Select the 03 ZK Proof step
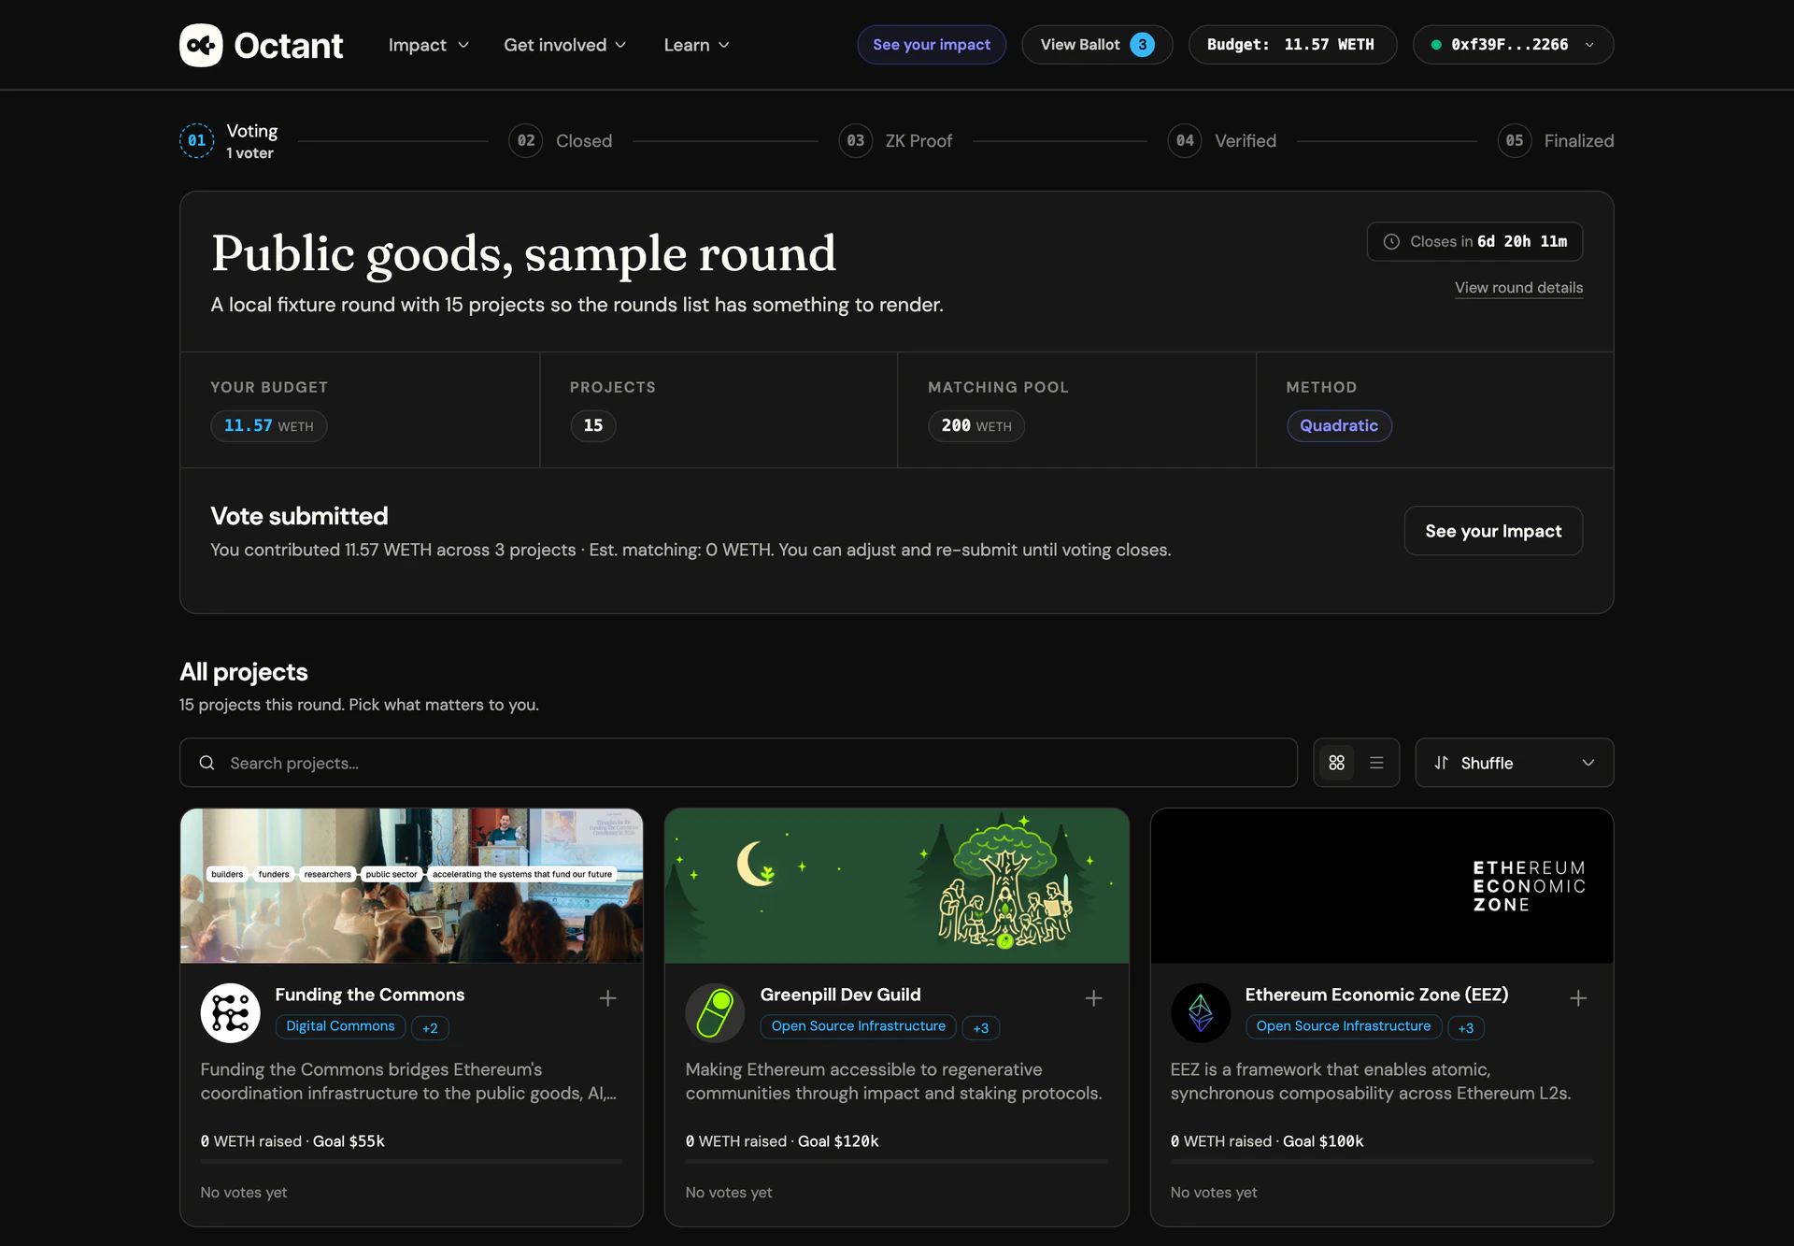The image size is (1794, 1246). 895,141
